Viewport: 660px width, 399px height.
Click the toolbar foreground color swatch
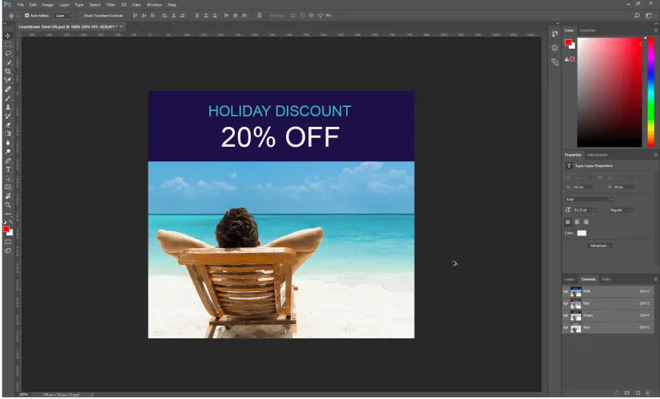click(x=6, y=229)
